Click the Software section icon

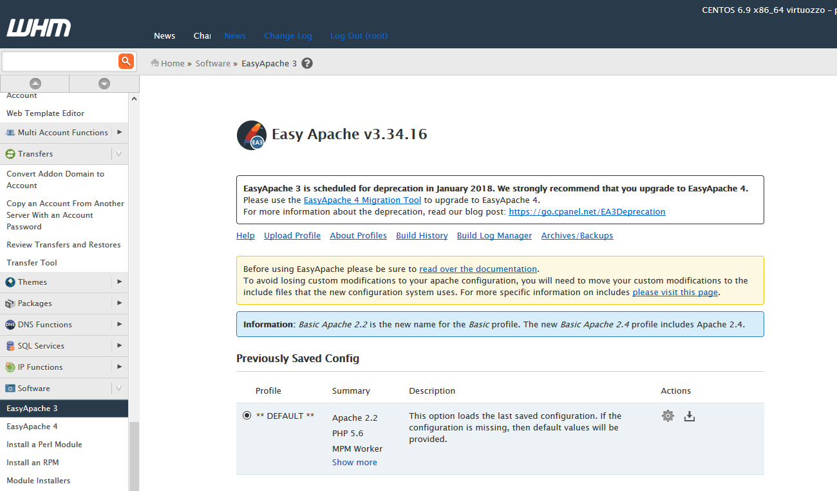10,389
